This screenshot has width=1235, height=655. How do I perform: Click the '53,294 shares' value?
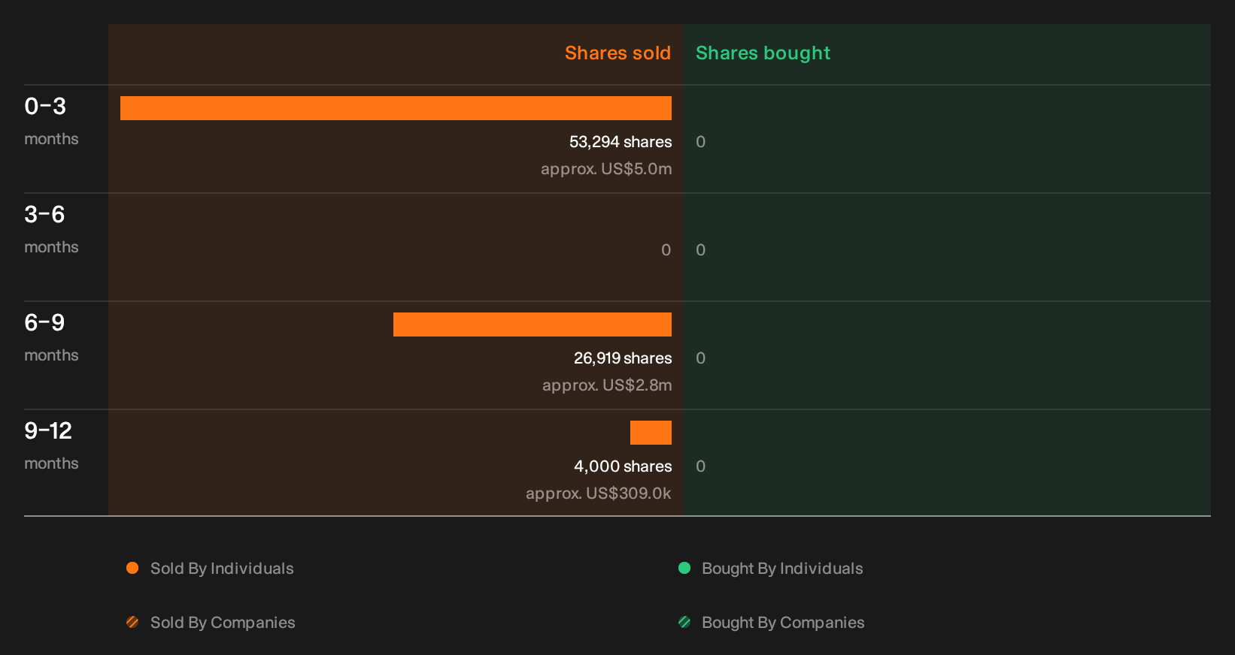click(x=621, y=142)
